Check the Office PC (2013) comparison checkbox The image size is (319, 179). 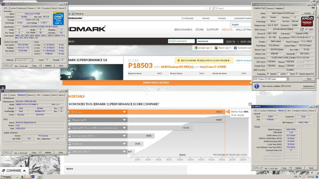click(69, 152)
